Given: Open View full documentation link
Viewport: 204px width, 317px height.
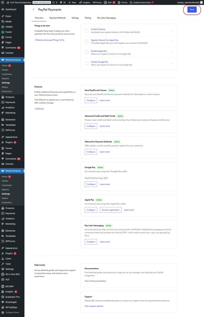Looking at the screenshot, I should point(95,281).
